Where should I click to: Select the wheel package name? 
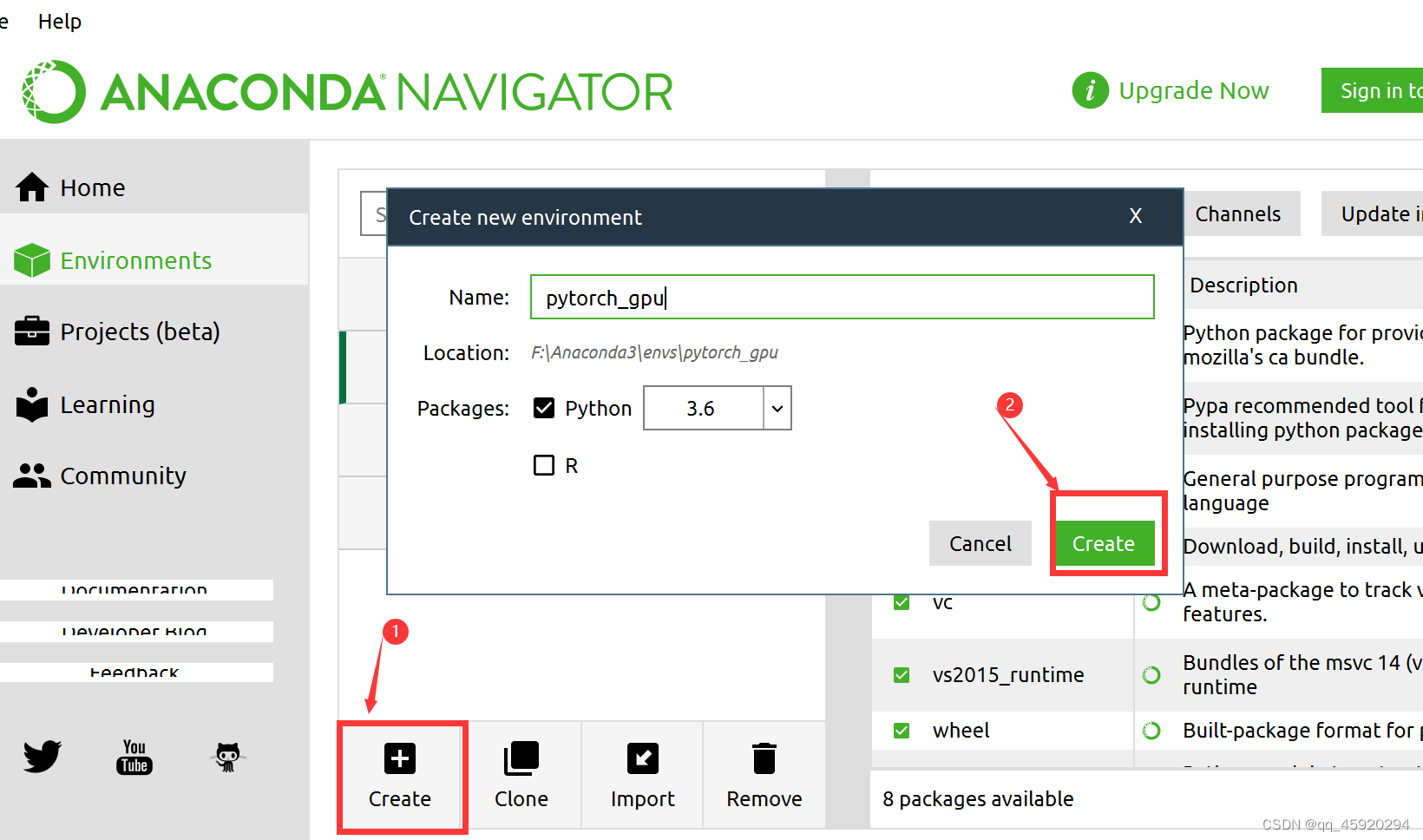click(961, 730)
